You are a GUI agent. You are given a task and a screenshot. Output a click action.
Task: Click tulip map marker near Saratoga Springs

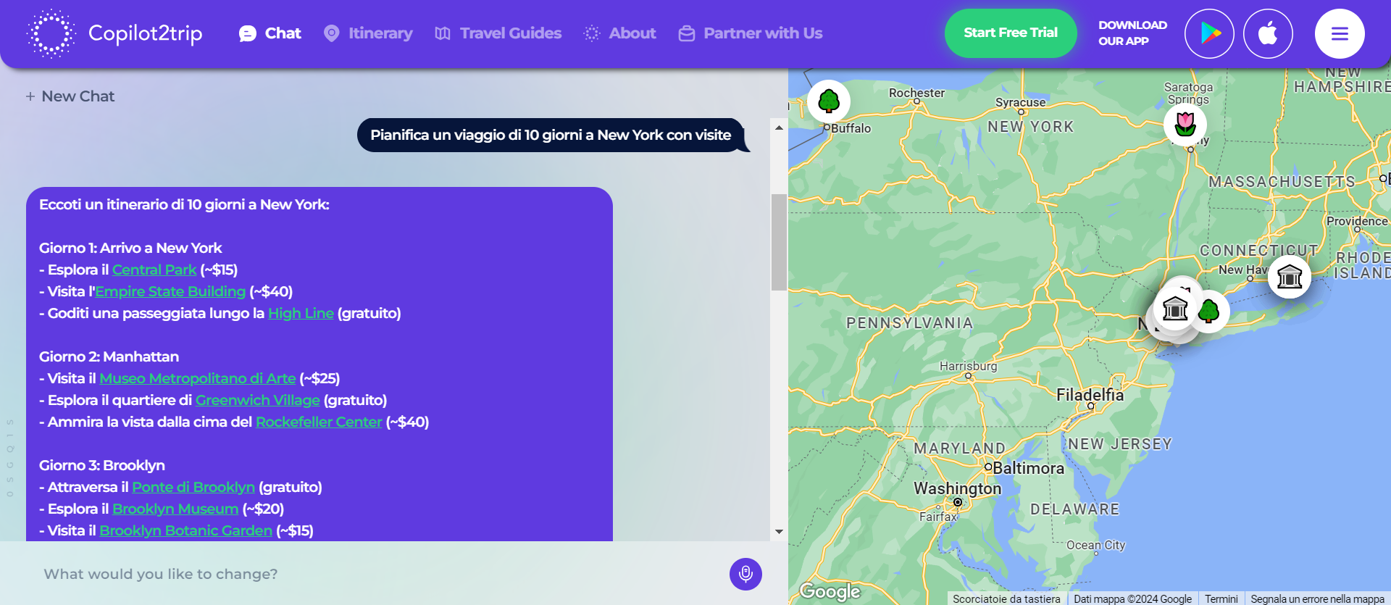click(1185, 124)
